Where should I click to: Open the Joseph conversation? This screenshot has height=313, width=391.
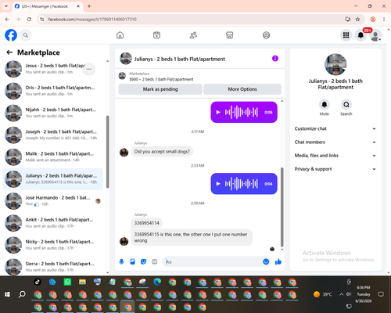pyautogui.click(x=52, y=135)
